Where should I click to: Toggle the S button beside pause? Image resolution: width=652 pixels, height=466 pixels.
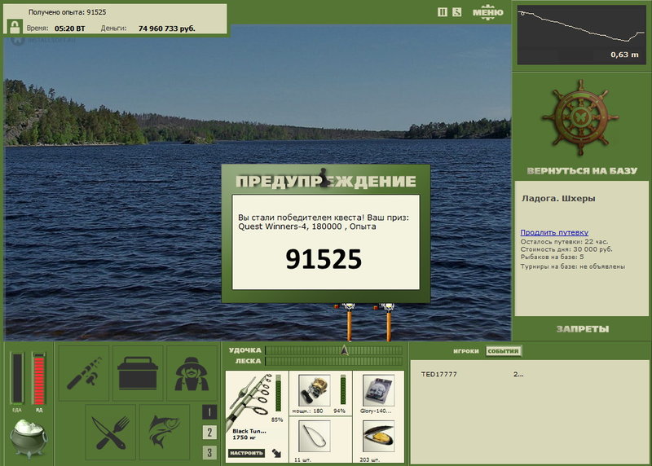pos(457,12)
